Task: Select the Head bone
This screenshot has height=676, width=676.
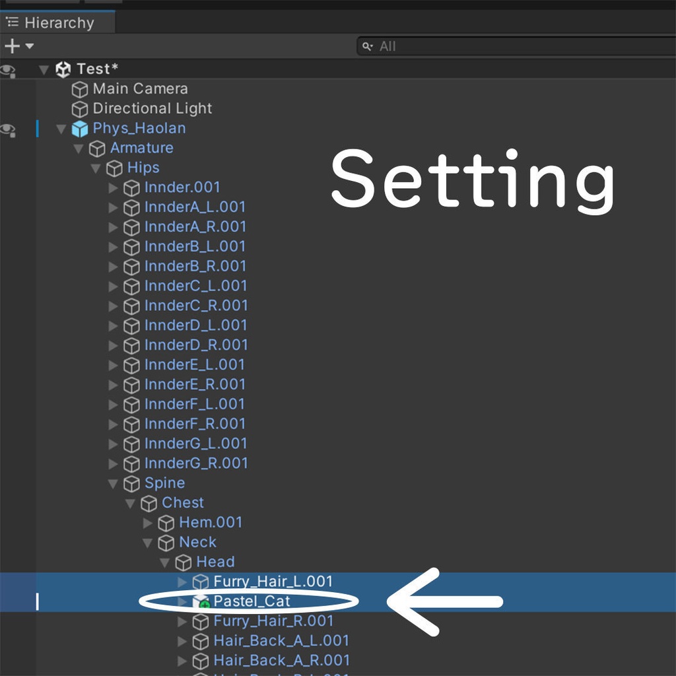Action: point(215,562)
